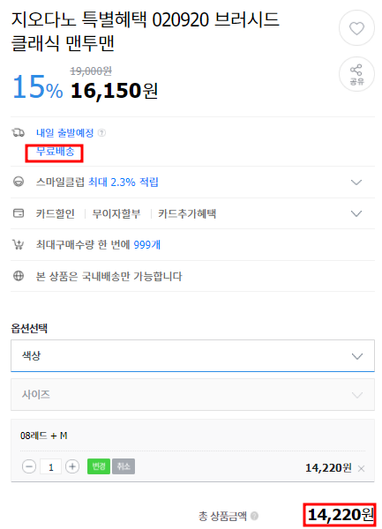The width and height of the screenshot is (382, 529).
Task: Click the help icon beside 총 상품금액
Action: tap(254, 516)
